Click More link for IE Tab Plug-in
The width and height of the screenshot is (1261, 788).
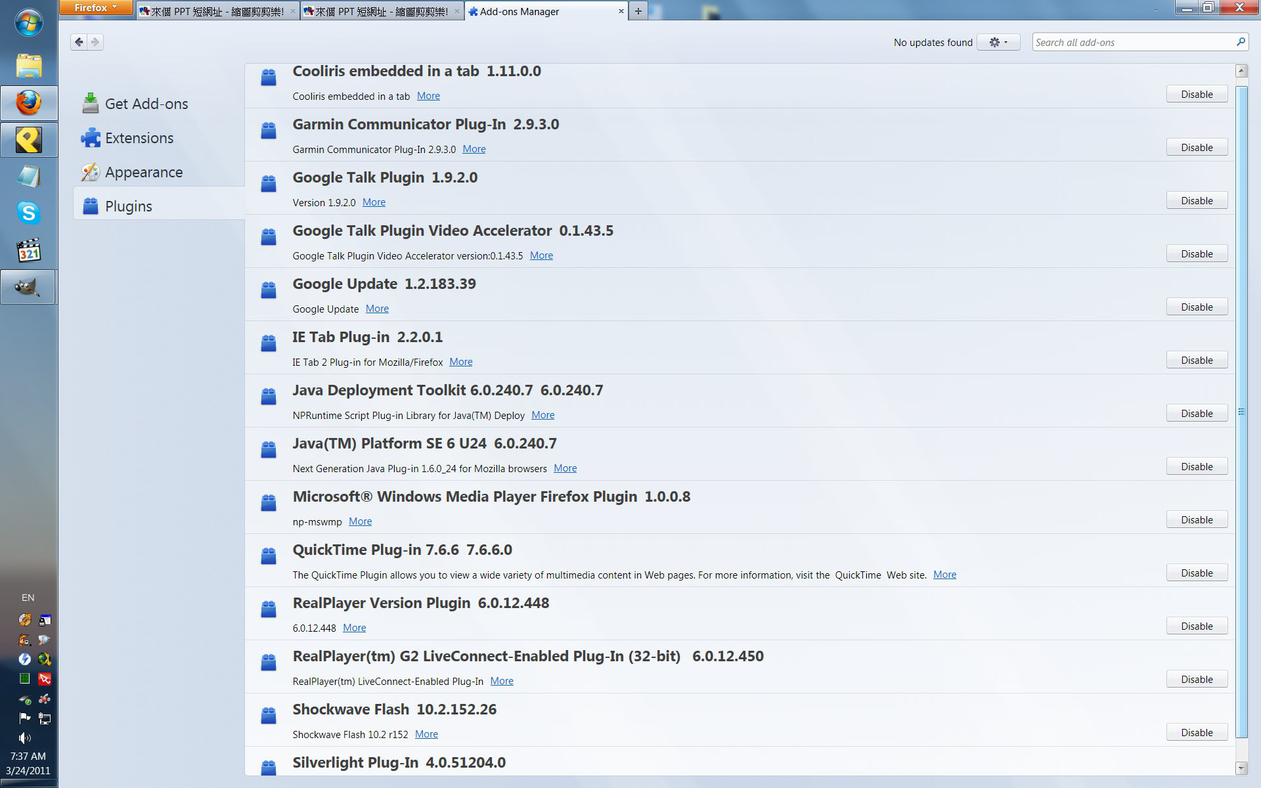(x=460, y=362)
